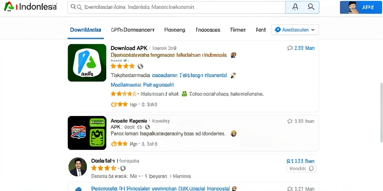The image size is (383, 191).
Task: Toggle the Stander switch
Action: (301, 168)
